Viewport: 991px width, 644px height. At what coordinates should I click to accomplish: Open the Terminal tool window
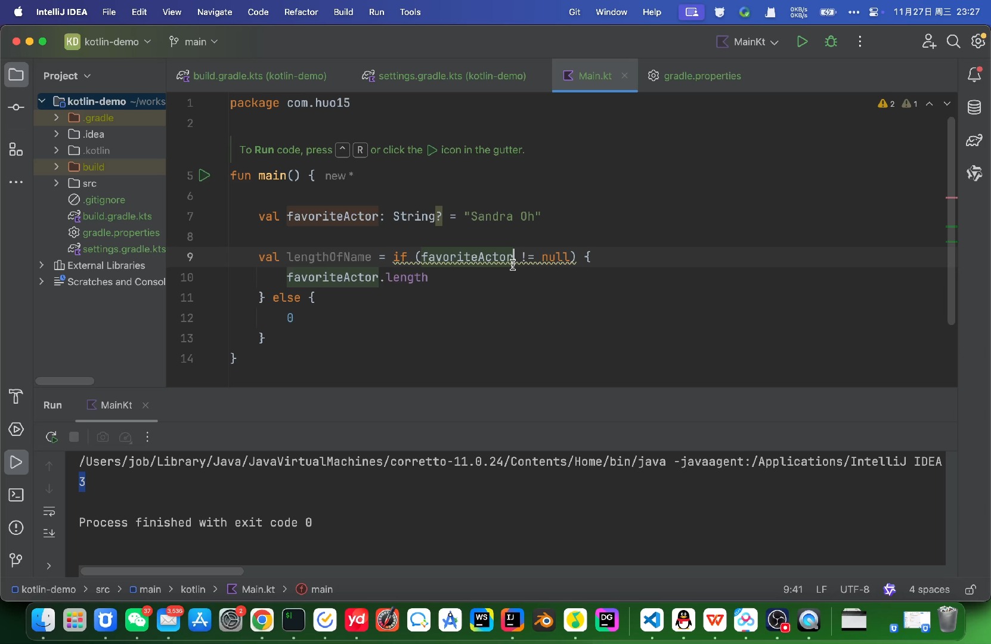click(x=16, y=495)
